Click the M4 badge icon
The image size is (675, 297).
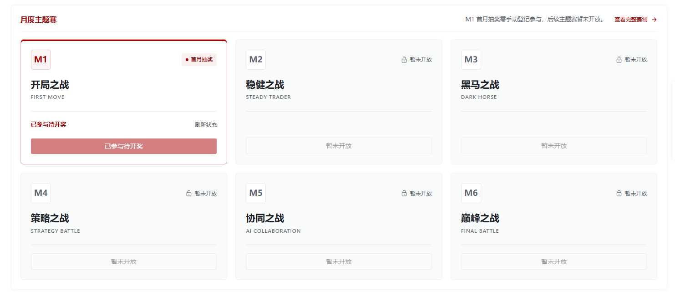tap(41, 193)
